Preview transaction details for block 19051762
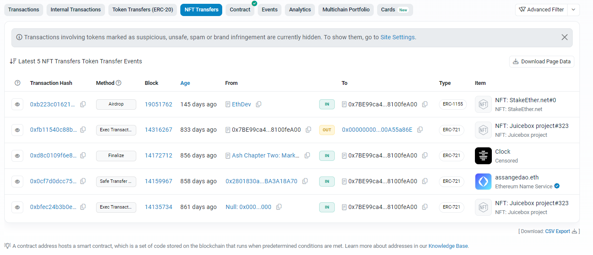Screen dimensions: 593x255 pos(17,104)
